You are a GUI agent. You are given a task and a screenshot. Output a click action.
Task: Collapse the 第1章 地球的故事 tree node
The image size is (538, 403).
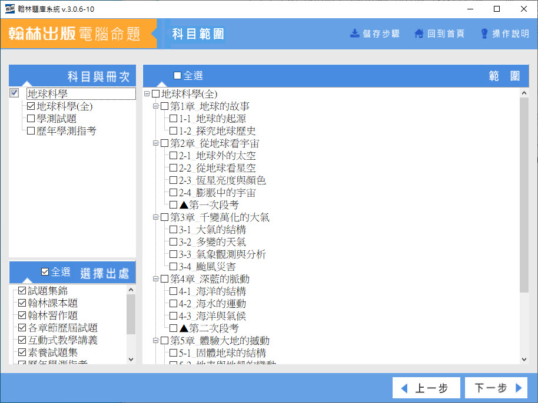pyautogui.click(x=156, y=106)
